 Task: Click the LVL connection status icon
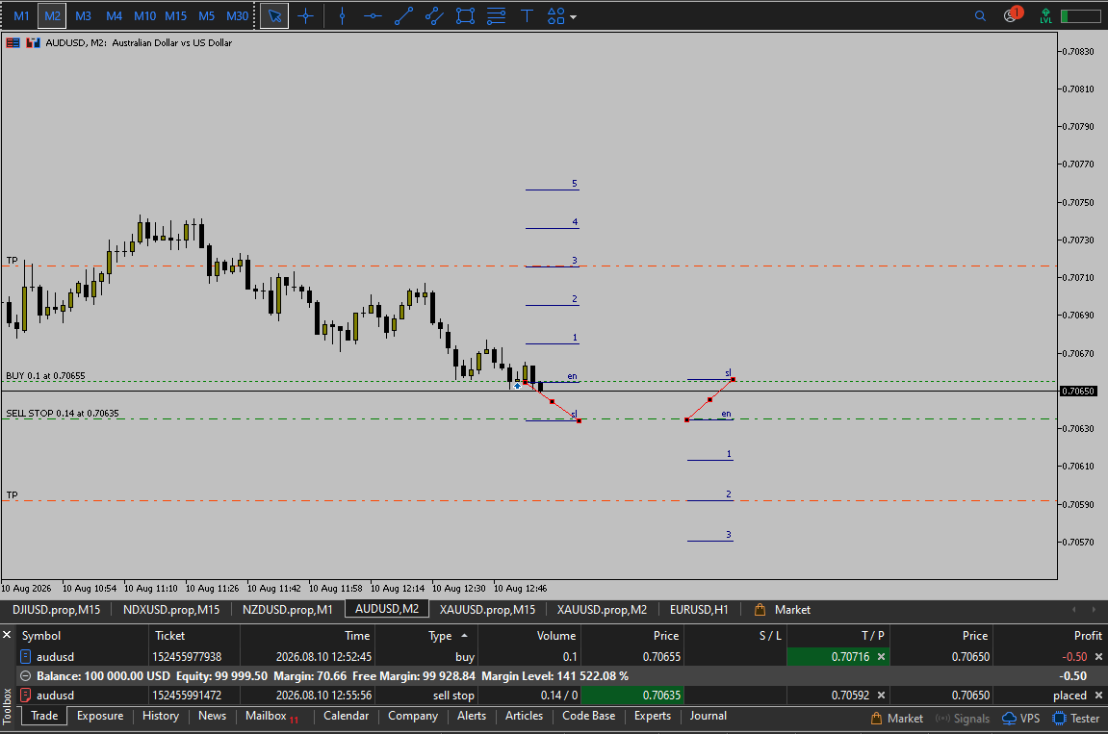click(x=1045, y=15)
